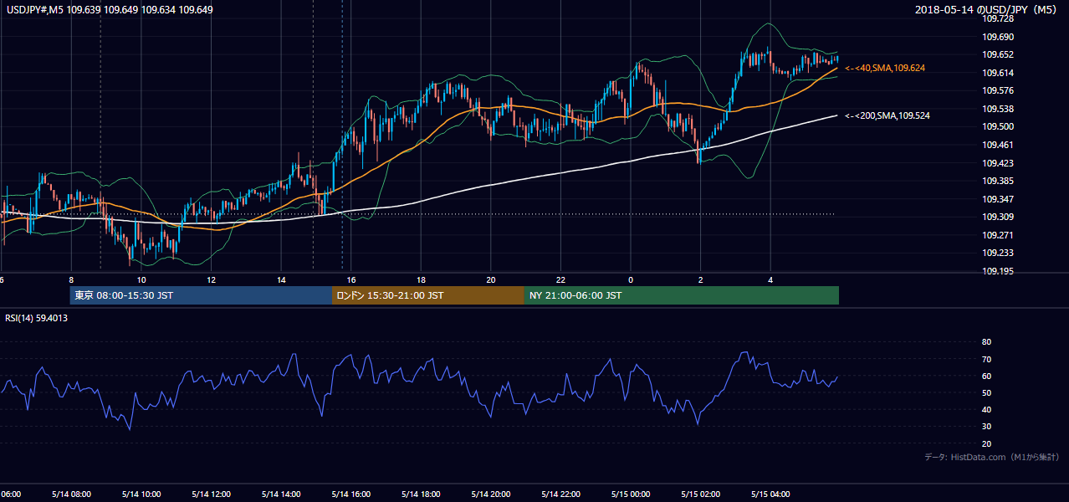Click price axis label 109.309
This screenshot has height=502, width=1069.
996,217
